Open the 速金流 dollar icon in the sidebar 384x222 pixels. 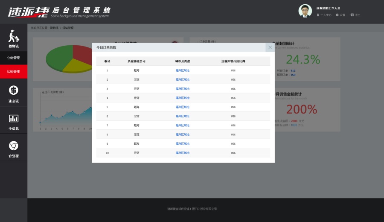[x=14, y=90]
